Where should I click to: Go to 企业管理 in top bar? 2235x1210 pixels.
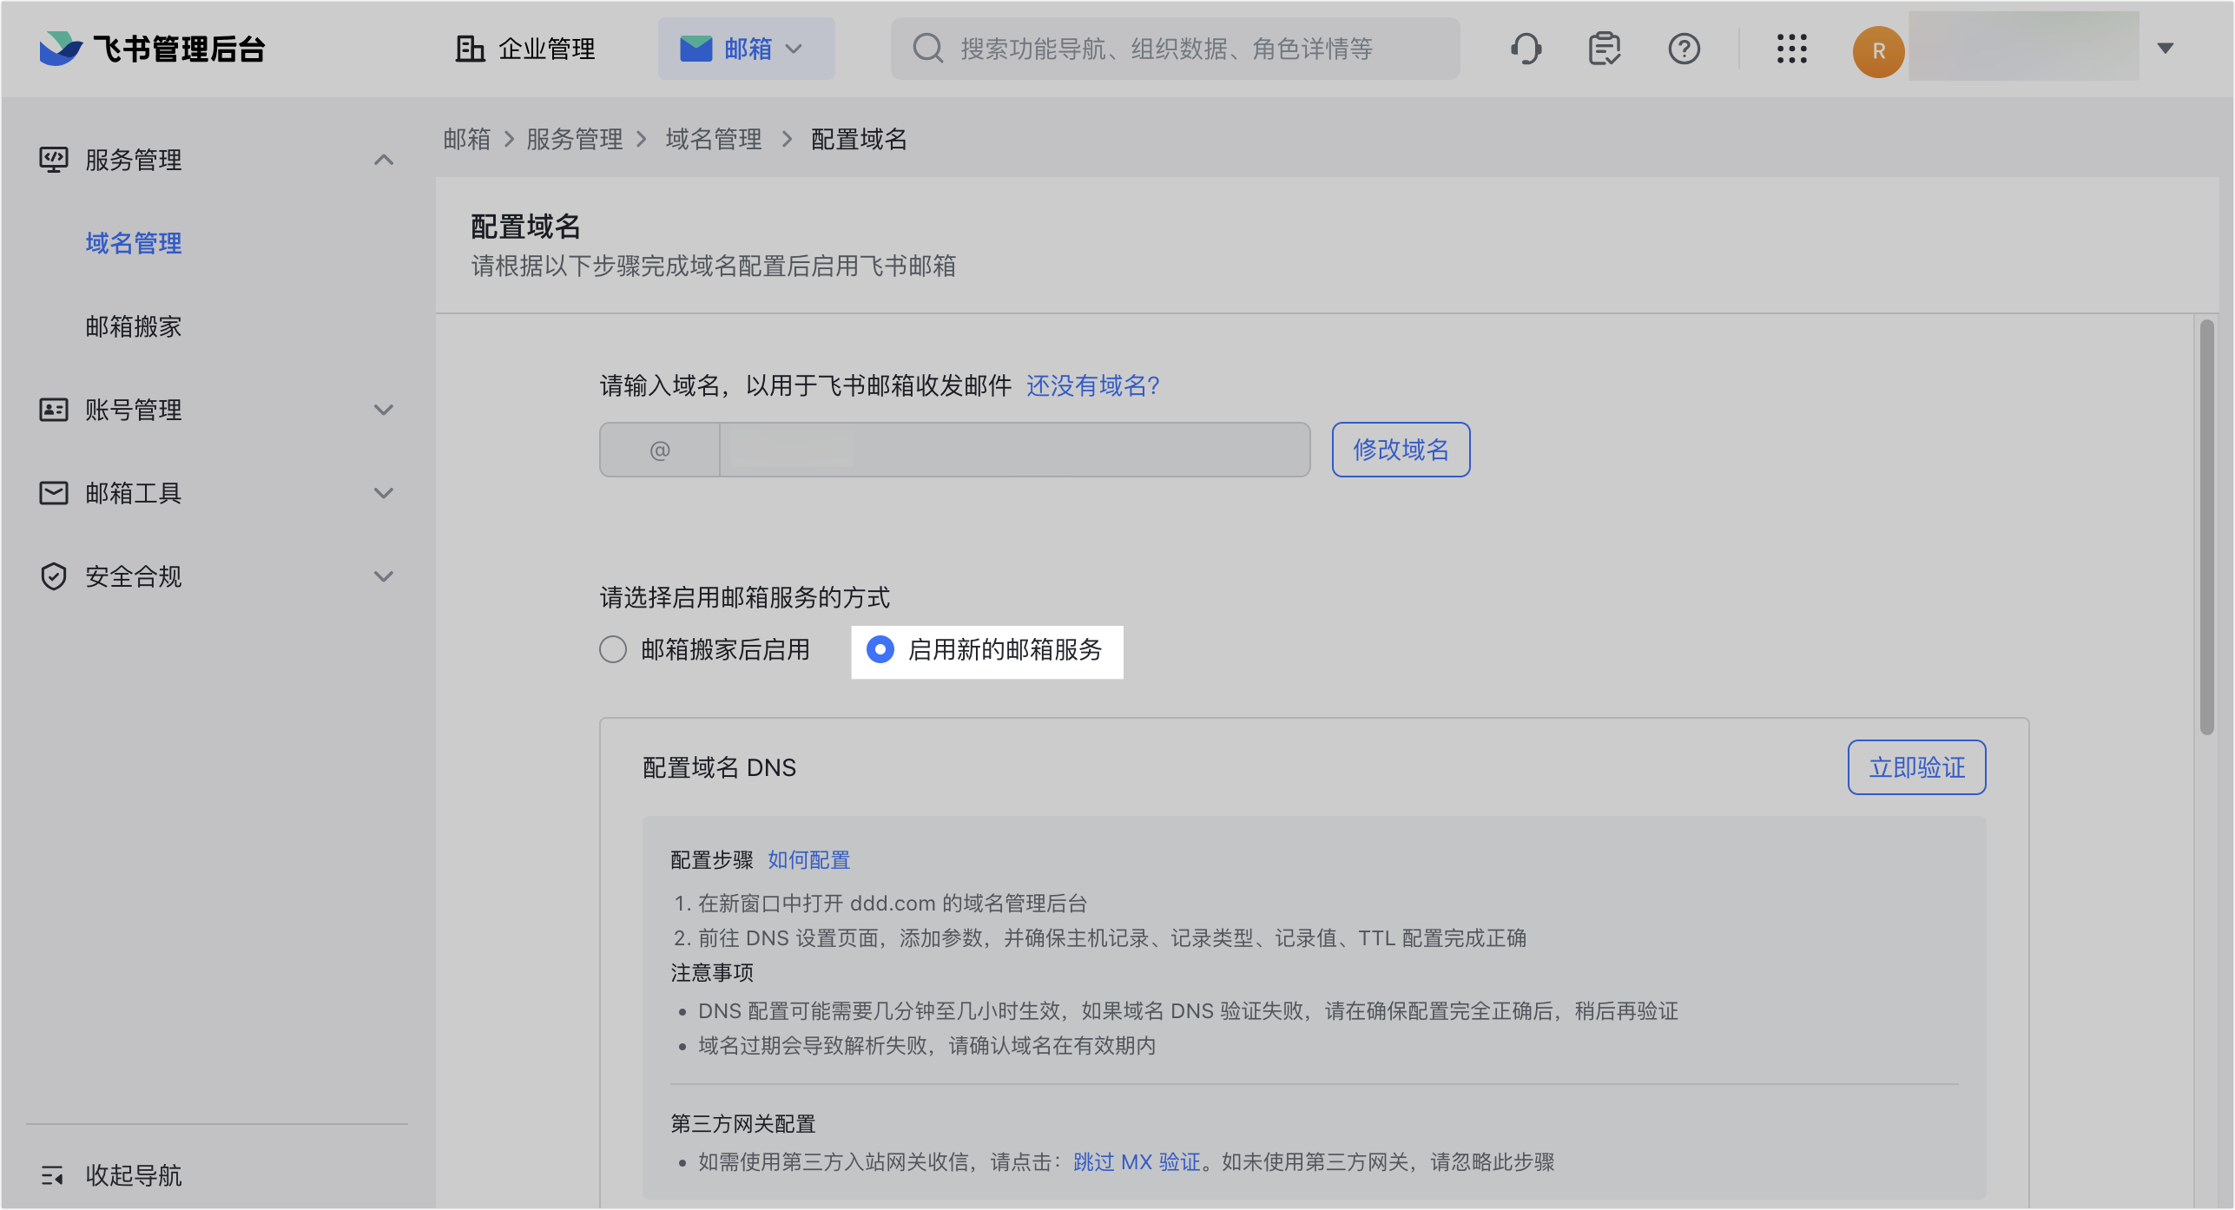(x=526, y=49)
